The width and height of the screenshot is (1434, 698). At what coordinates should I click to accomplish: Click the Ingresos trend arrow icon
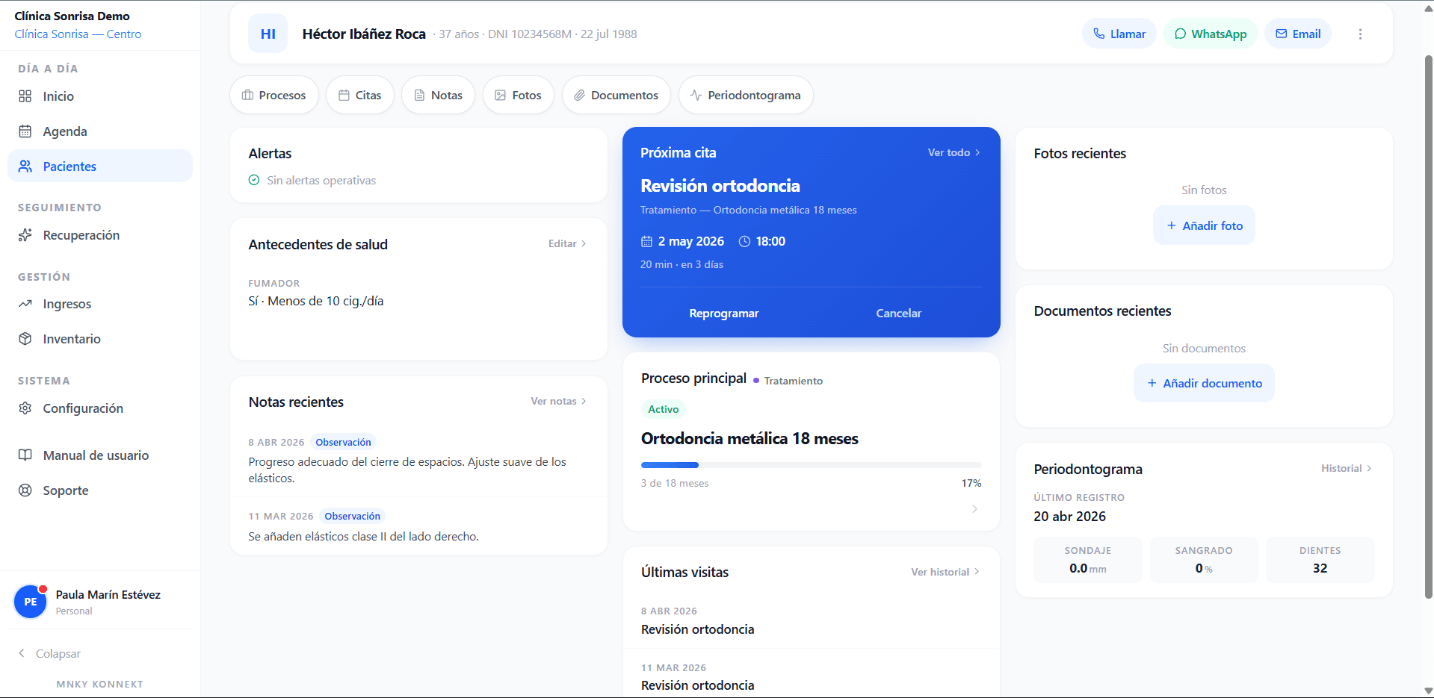click(x=25, y=304)
